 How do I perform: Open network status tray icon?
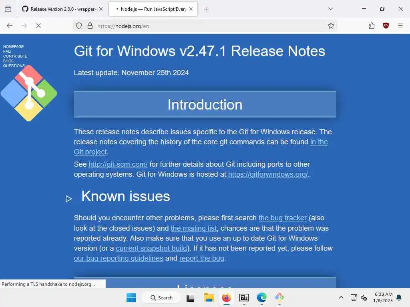354,297
